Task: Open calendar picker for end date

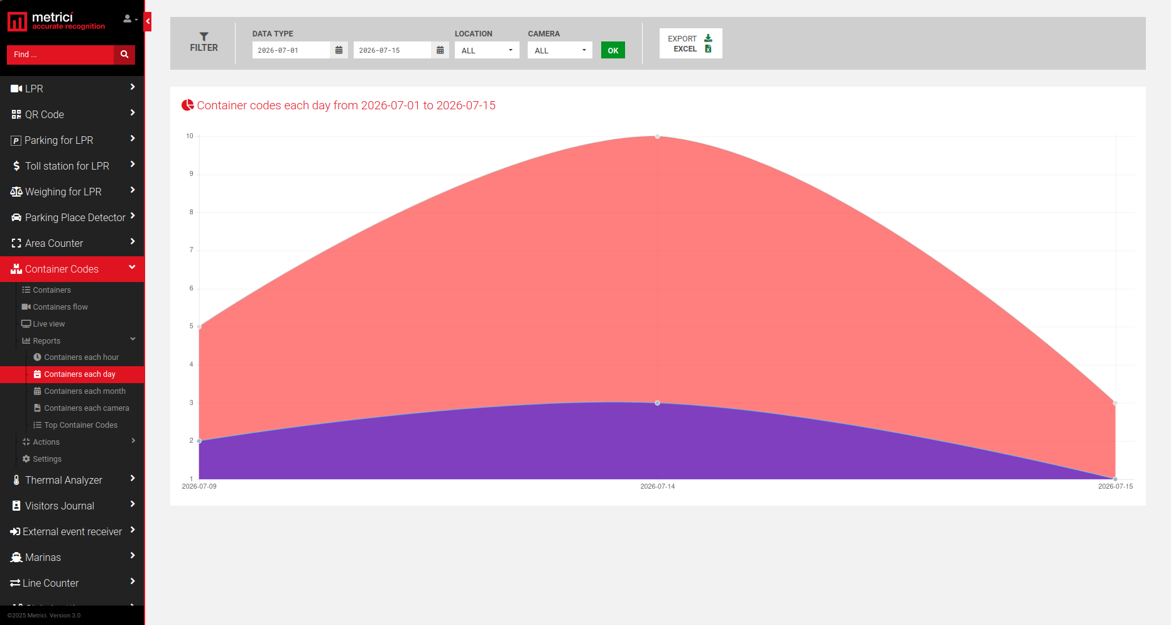Action: point(440,50)
